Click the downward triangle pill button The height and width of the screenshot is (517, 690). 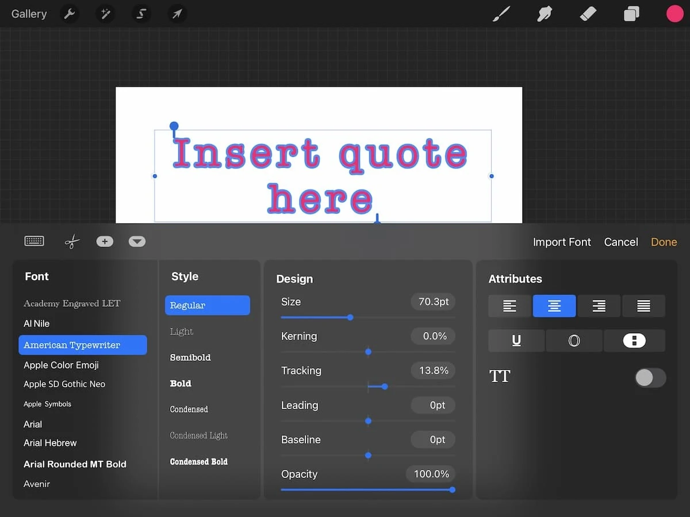click(x=137, y=242)
